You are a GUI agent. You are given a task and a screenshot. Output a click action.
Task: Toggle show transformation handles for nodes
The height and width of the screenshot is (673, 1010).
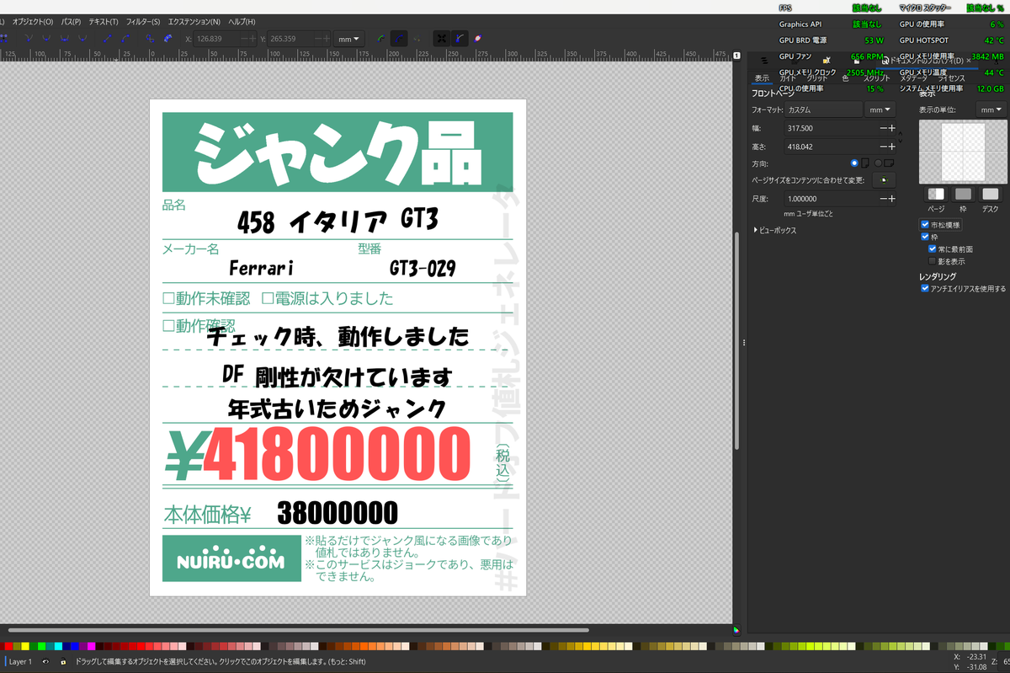441,39
